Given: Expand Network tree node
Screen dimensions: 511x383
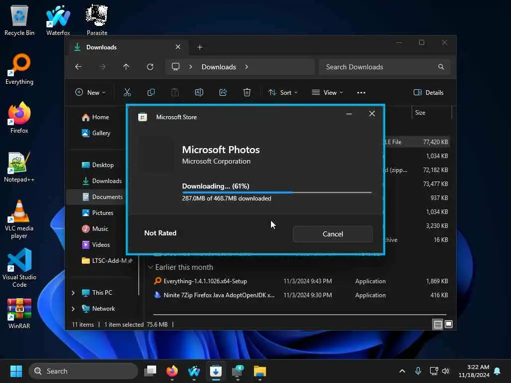Looking at the screenshot, I should pos(73,308).
